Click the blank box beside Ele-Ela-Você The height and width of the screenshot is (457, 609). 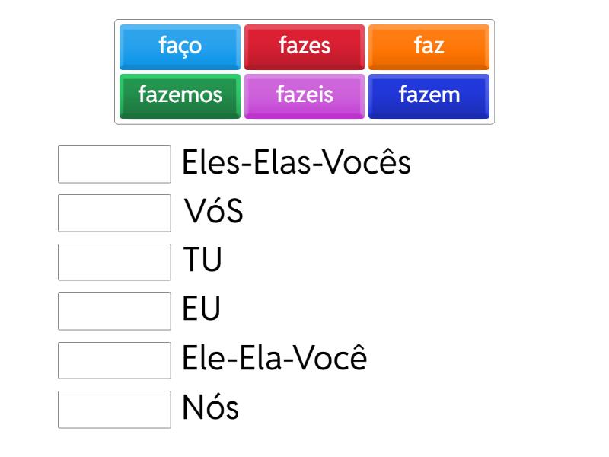(114, 360)
